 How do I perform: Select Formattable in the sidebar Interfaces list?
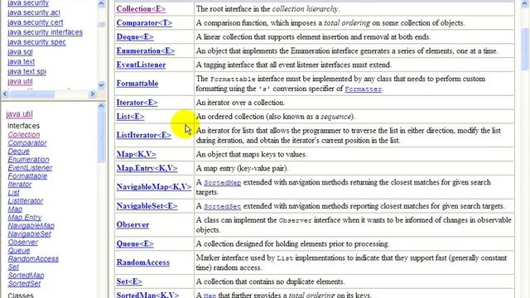click(27, 176)
